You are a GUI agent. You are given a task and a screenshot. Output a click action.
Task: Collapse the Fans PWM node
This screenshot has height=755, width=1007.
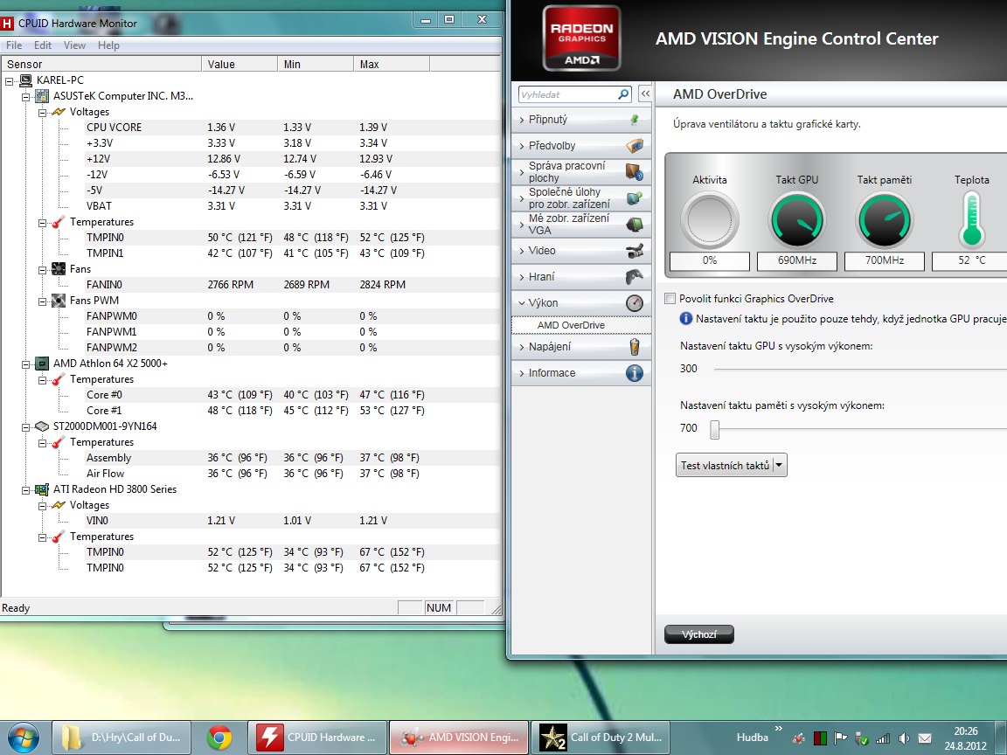tap(42, 301)
